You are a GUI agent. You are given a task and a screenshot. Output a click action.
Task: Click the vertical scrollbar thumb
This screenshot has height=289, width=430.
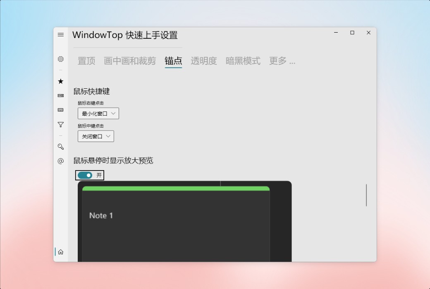[366, 195]
